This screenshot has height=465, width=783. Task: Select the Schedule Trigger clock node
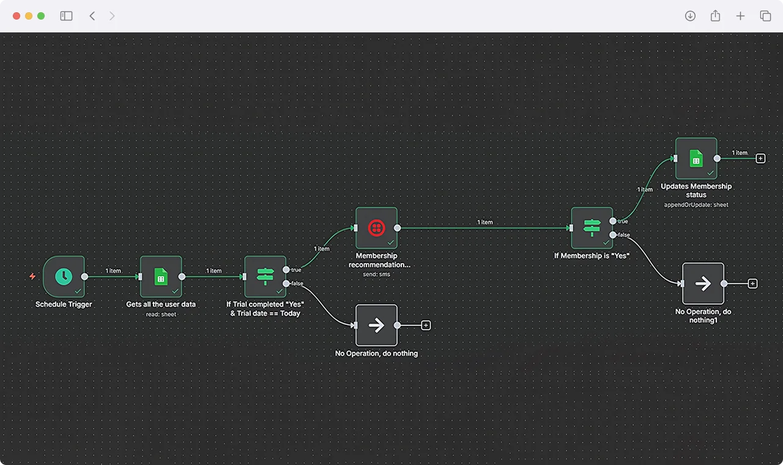tap(64, 277)
